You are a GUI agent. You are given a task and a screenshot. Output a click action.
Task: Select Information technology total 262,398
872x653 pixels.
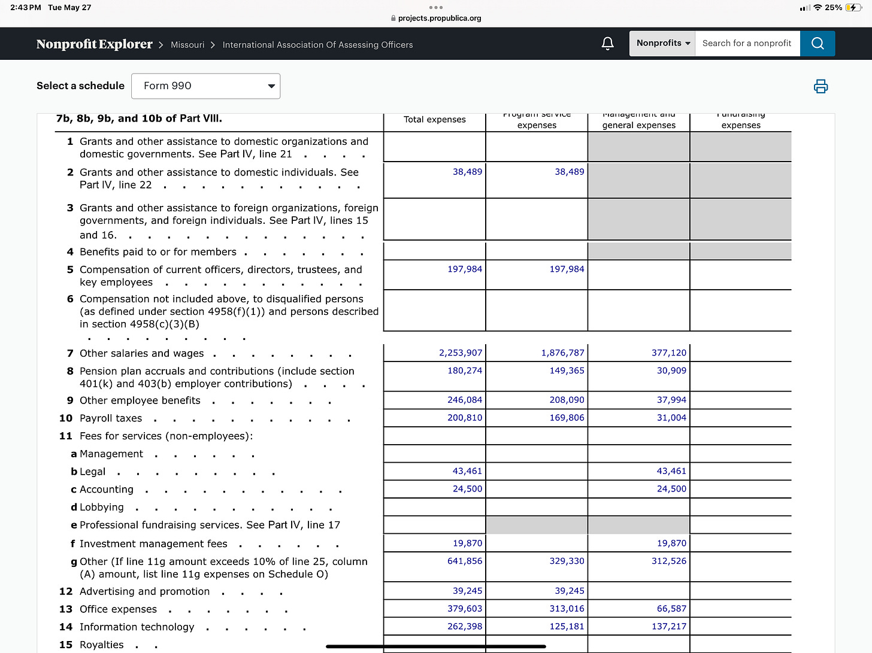465,627
